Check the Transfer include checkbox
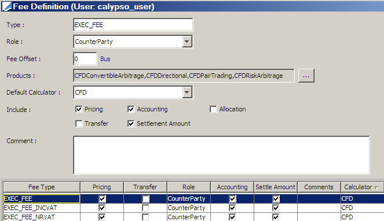The image size is (384, 221). click(79, 123)
